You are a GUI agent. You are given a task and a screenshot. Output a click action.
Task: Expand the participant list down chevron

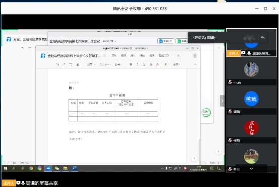[251, 169]
